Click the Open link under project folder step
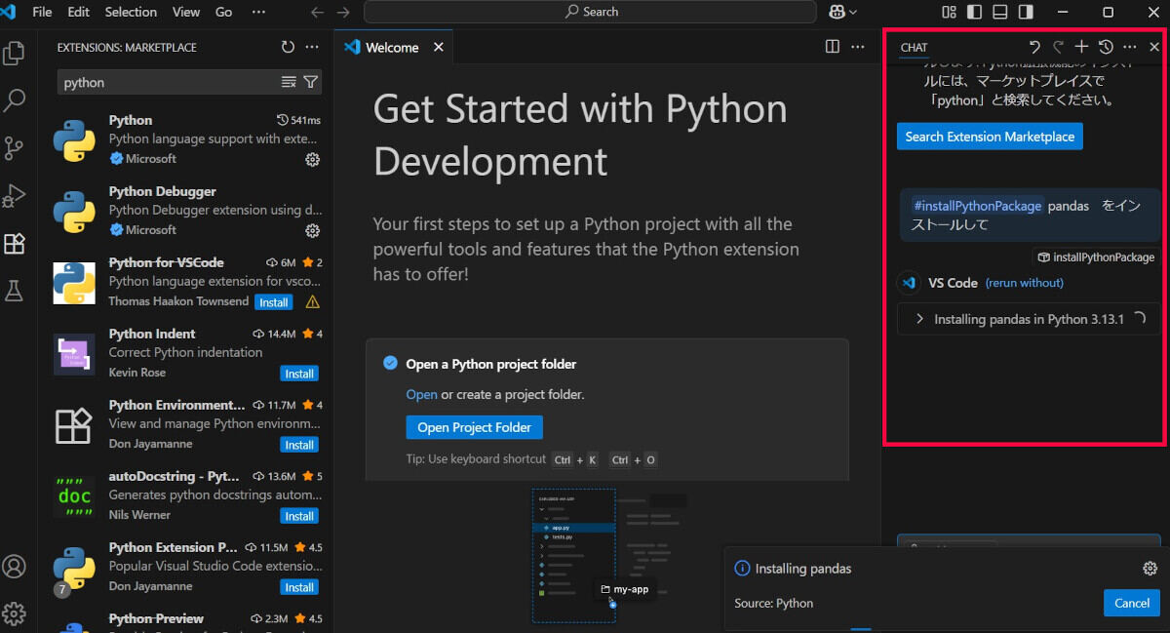 421,395
